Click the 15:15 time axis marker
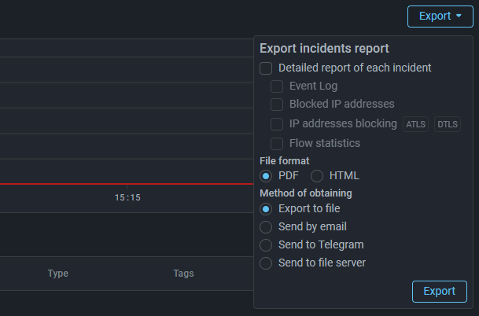This screenshot has height=316, width=479. click(127, 197)
